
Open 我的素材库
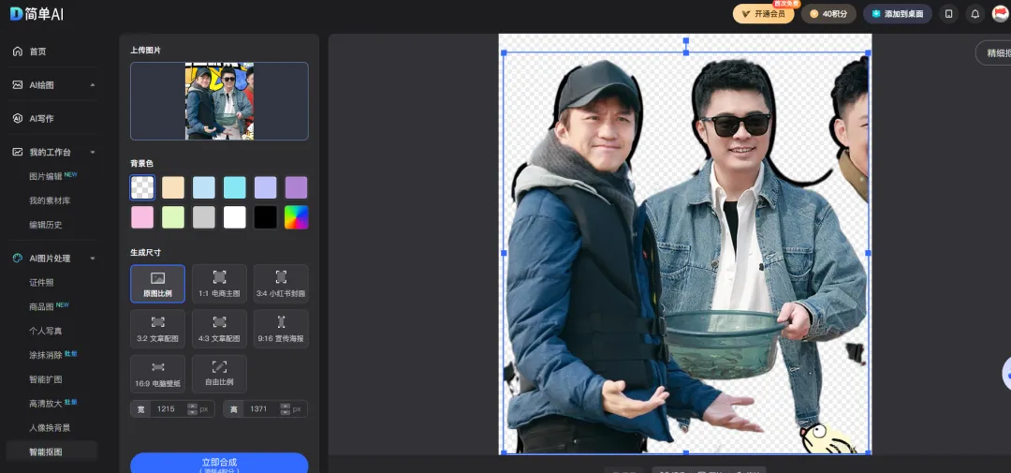point(50,200)
